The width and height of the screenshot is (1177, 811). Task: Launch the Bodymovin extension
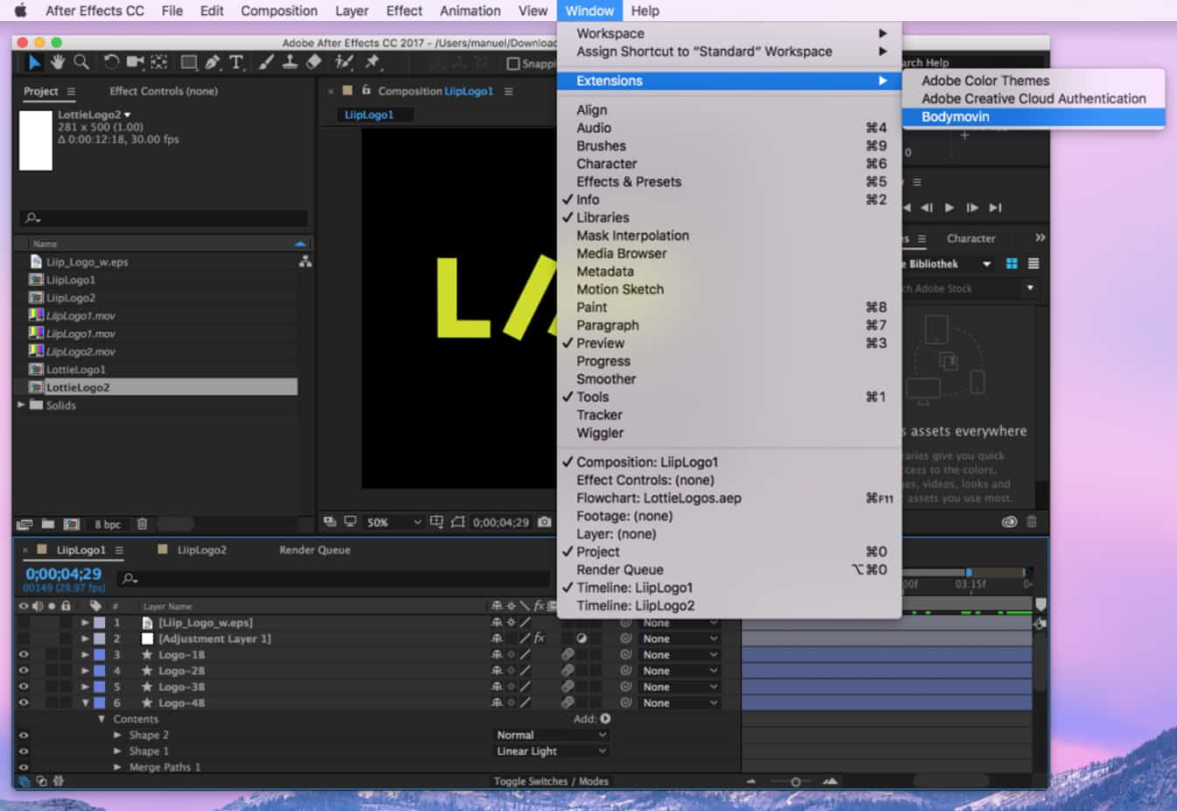coord(955,116)
